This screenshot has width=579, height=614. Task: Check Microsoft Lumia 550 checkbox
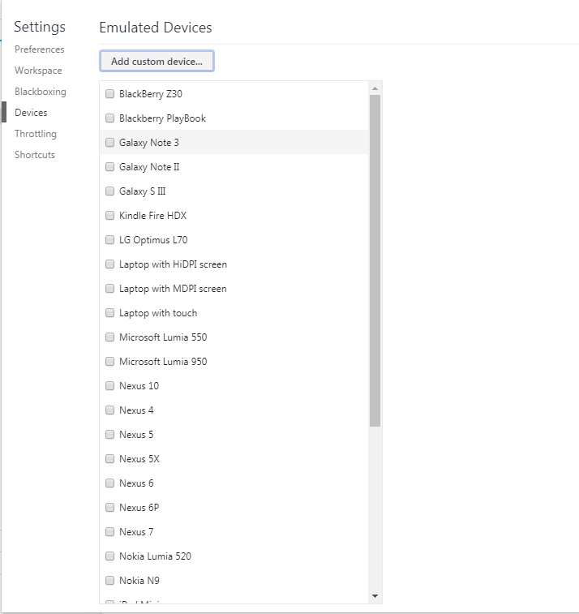[x=110, y=337]
